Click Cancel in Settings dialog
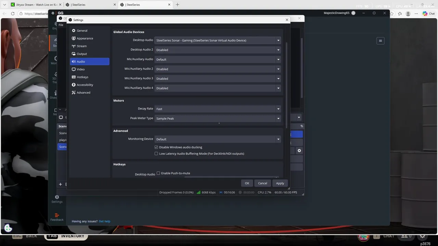 click(262, 183)
